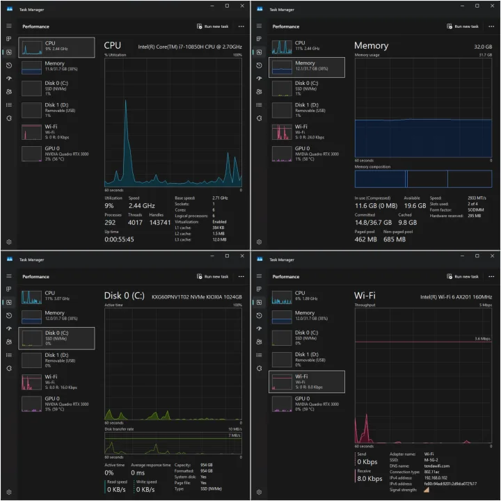Click Run new task in the Memory window
The width and height of the screenshot is (501, 501).
(463, 26)
